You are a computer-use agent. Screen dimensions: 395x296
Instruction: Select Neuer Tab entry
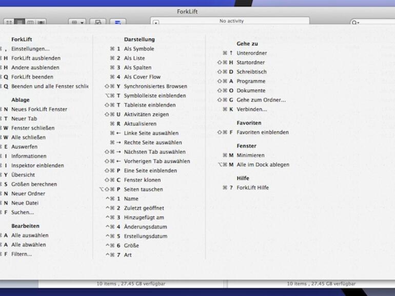(x=24, y=118)
